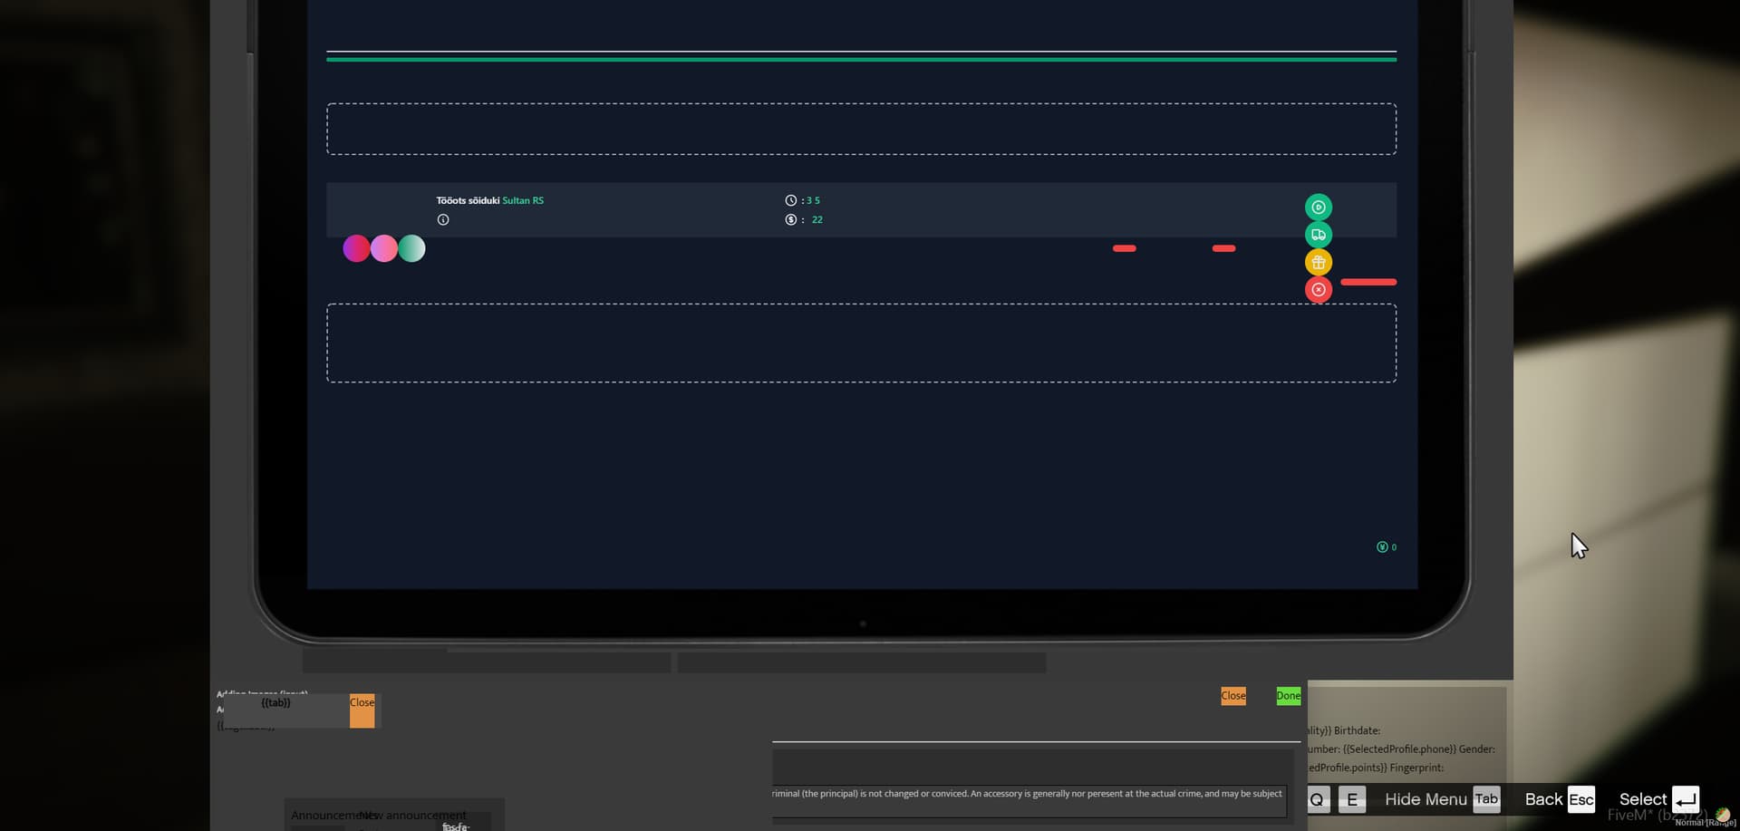Click the Back Esc key hint
The image size is (1740, 831).
click(1580, 799)
